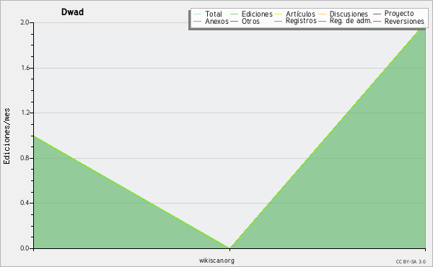Click the 0.4 y-axis value
Viewport: 433px width, 267px height.
pyautogui.click(x=25, y=203)
